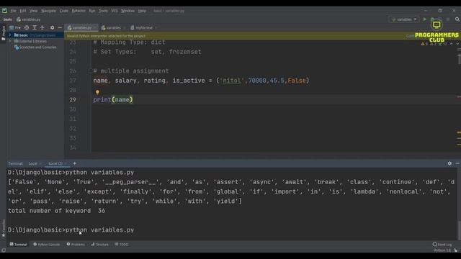
Task: Open the File menu
Action: (x=13, y=11)
